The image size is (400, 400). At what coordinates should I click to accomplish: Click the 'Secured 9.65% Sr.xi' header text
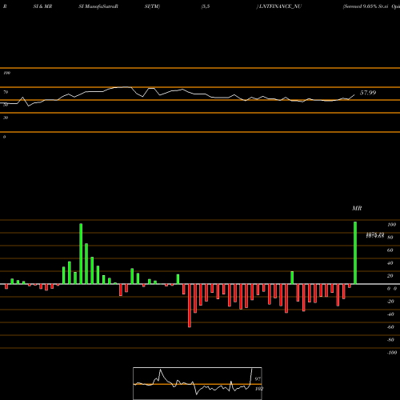tap(366, 6)
